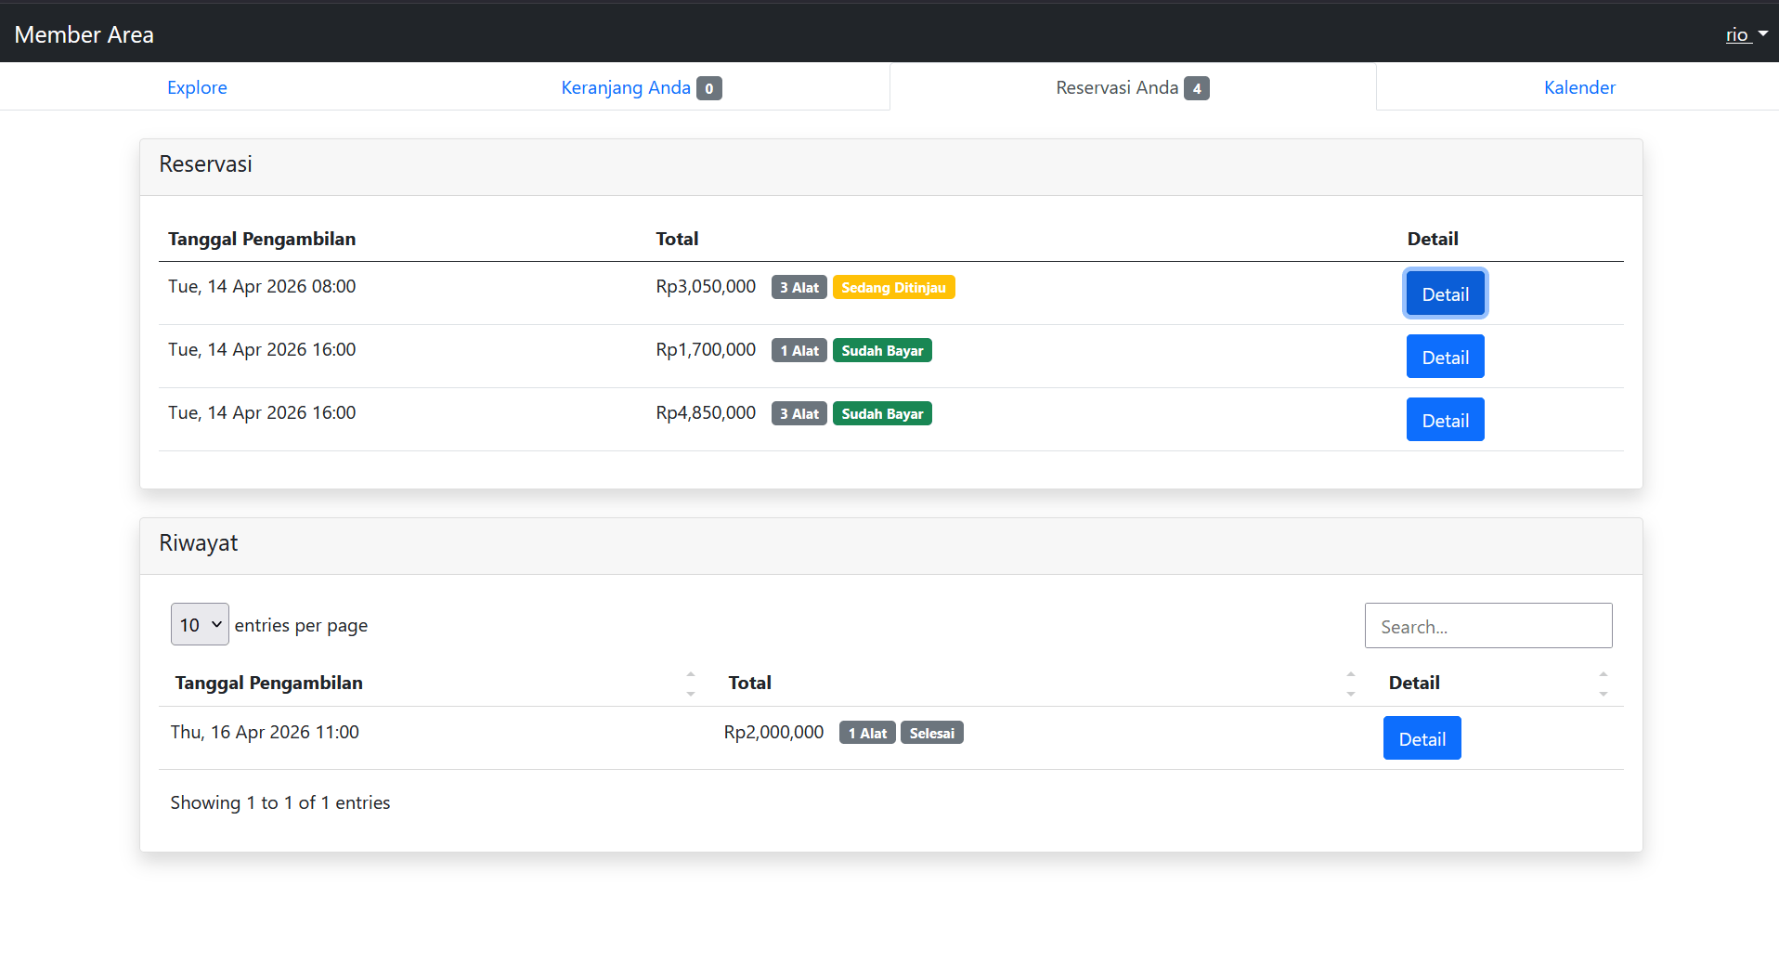Focus the Riwayat search field
Screen dimensions: 1779x964
tap(1488, 626)
